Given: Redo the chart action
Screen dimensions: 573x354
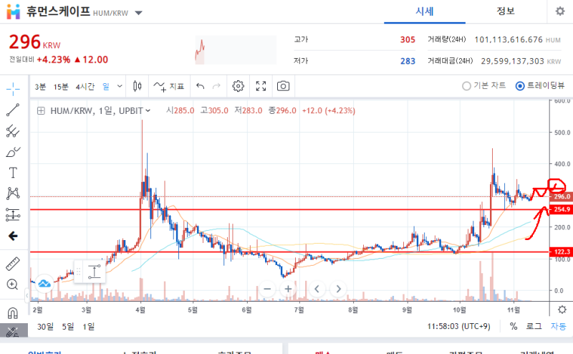Looking at the screenshot, I should pyautogui.click(x=217, y=86).
